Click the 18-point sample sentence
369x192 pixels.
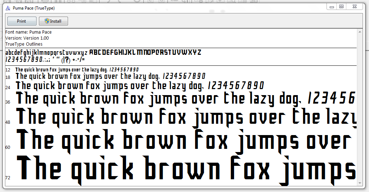point(110,76)
